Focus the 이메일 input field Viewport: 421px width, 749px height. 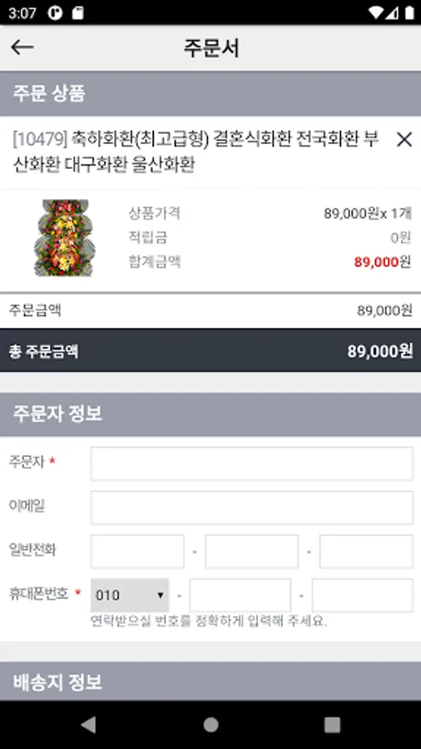(x=251, y=508)
